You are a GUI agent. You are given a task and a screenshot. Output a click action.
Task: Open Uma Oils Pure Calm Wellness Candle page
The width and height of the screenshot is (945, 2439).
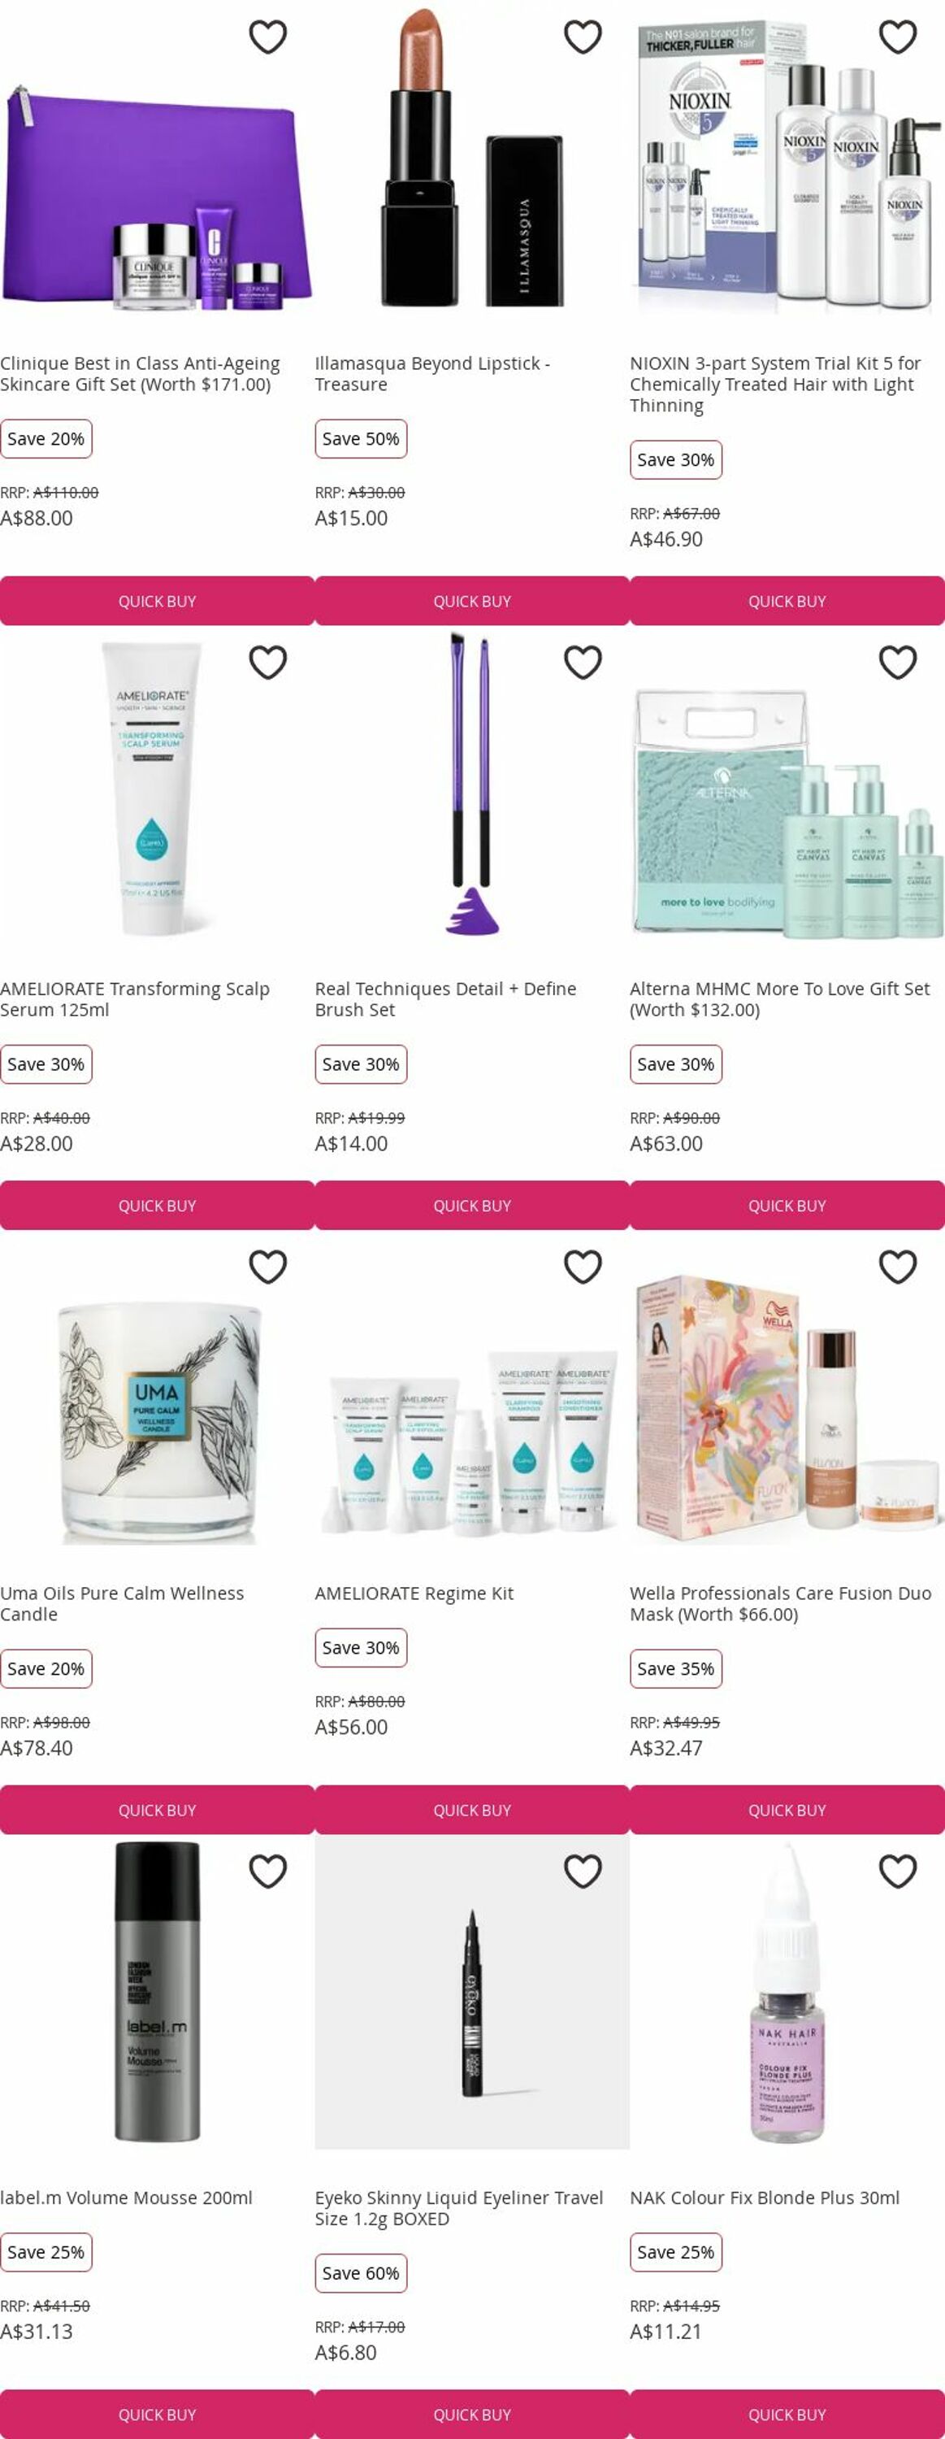pyautogui.click(x=122, y=1604)
